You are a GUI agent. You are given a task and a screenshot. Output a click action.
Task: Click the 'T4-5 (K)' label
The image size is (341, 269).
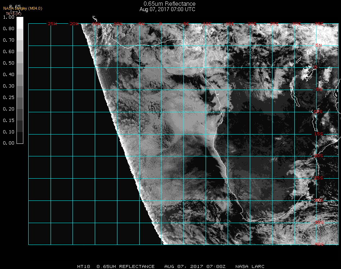pyautogui.click(x=14, y=14)
